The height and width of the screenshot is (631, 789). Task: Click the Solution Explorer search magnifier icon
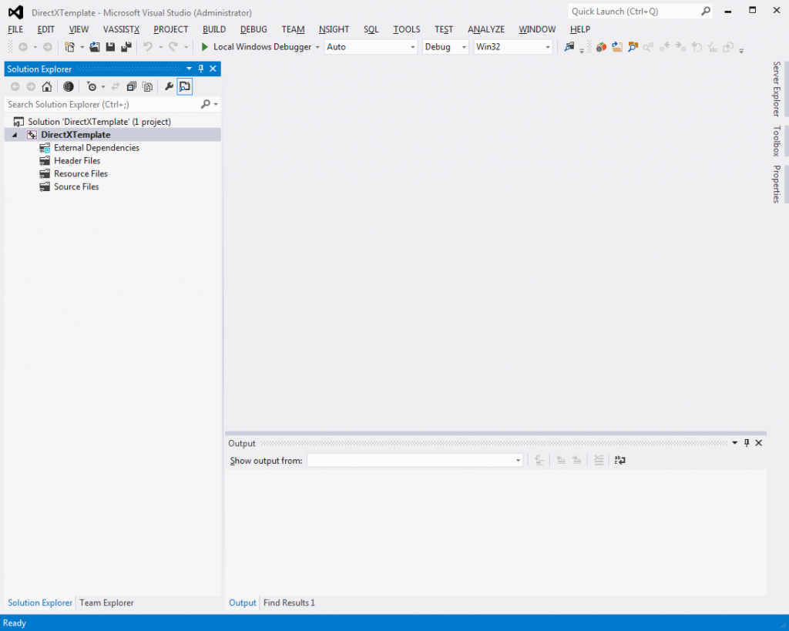[205, 104]
